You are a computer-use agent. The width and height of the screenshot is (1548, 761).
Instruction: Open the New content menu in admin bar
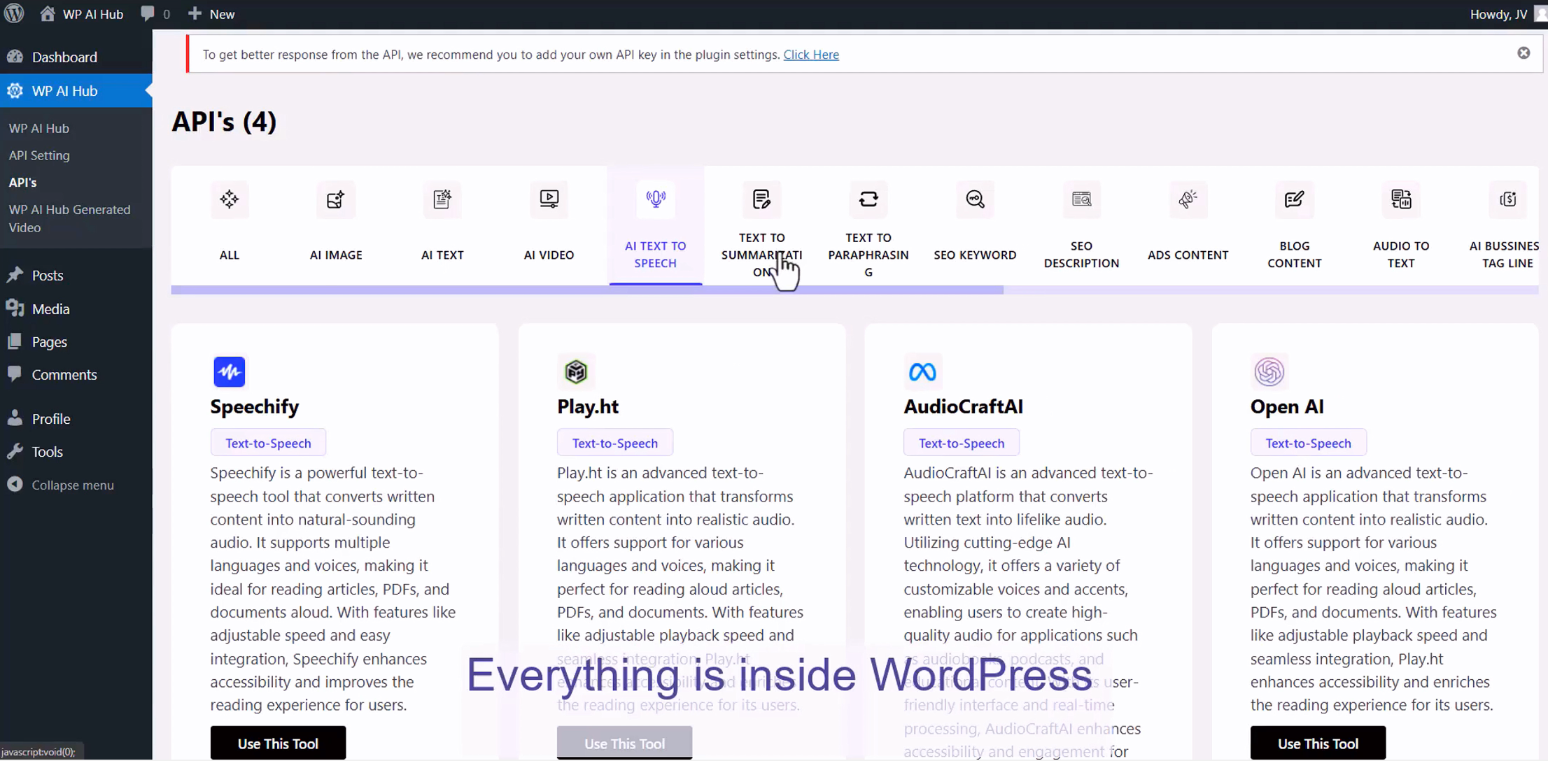[211, 14]
